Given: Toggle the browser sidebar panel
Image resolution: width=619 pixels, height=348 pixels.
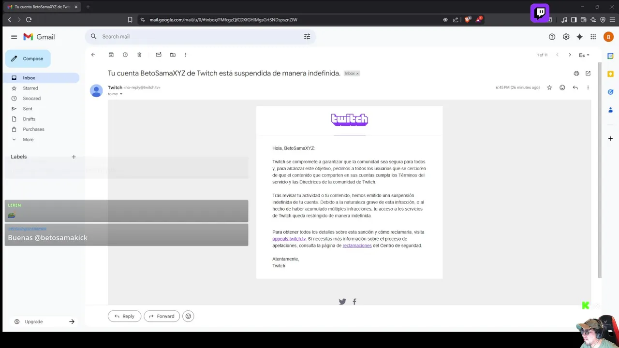Looking at the screenshot, I should pos(574,20).
